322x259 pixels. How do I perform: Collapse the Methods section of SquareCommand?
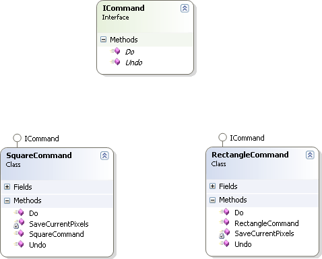click(x=7, y=200)
